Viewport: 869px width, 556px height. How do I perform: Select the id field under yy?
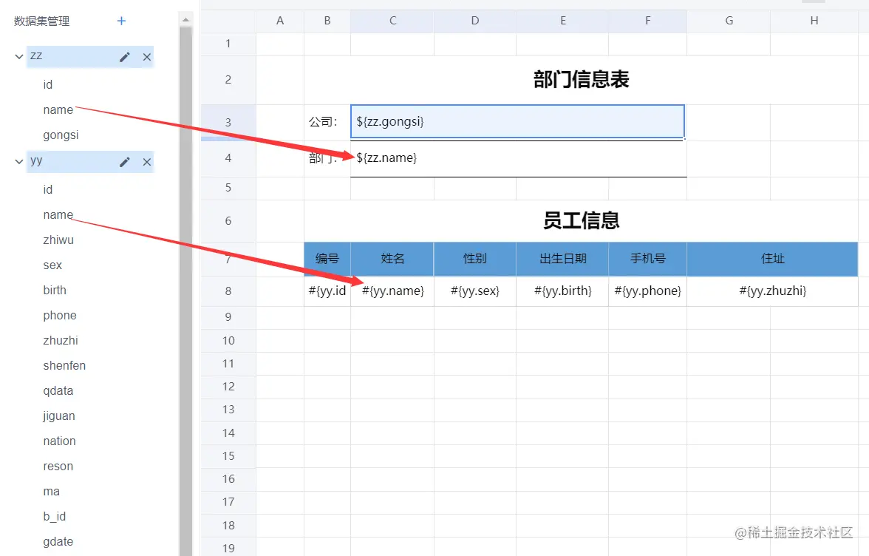coord(47,189)
